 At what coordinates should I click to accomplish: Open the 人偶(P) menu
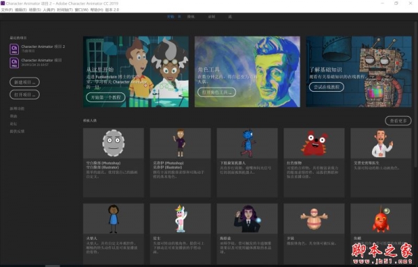point(49,10)
